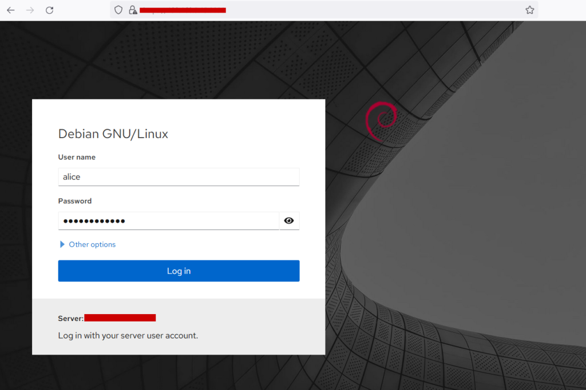Click the Debian GNU/Linux heading
586x390 pixels.
click(113, 134)
